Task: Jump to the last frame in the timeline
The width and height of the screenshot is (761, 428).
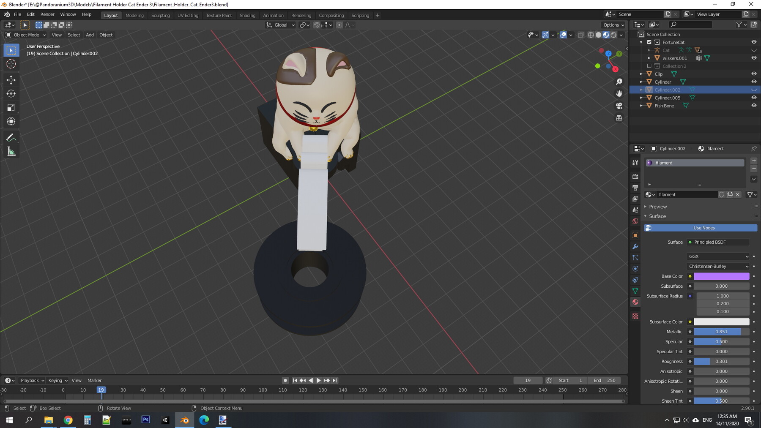Action: pos(334,380)
